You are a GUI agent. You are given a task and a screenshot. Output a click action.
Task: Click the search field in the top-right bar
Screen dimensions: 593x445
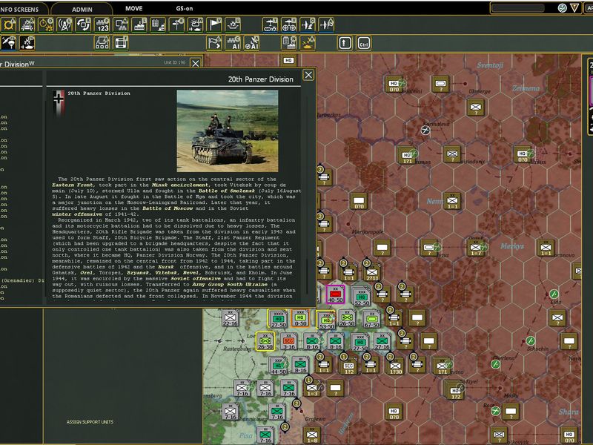pyautogui.click(x=518, y=8)
